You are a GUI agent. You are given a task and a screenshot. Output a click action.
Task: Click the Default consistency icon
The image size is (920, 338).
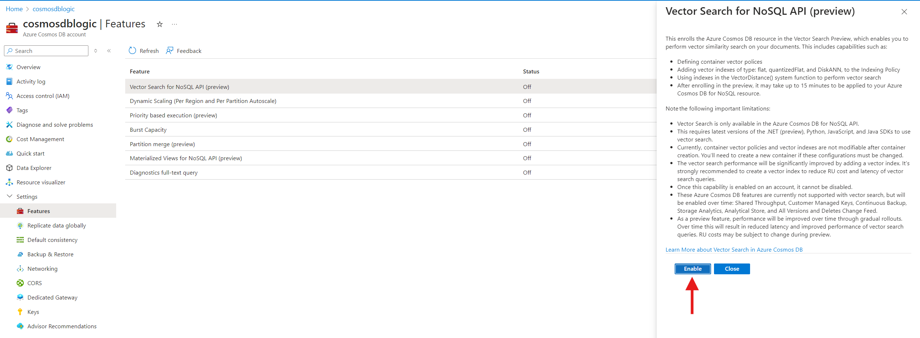(20, 240)
